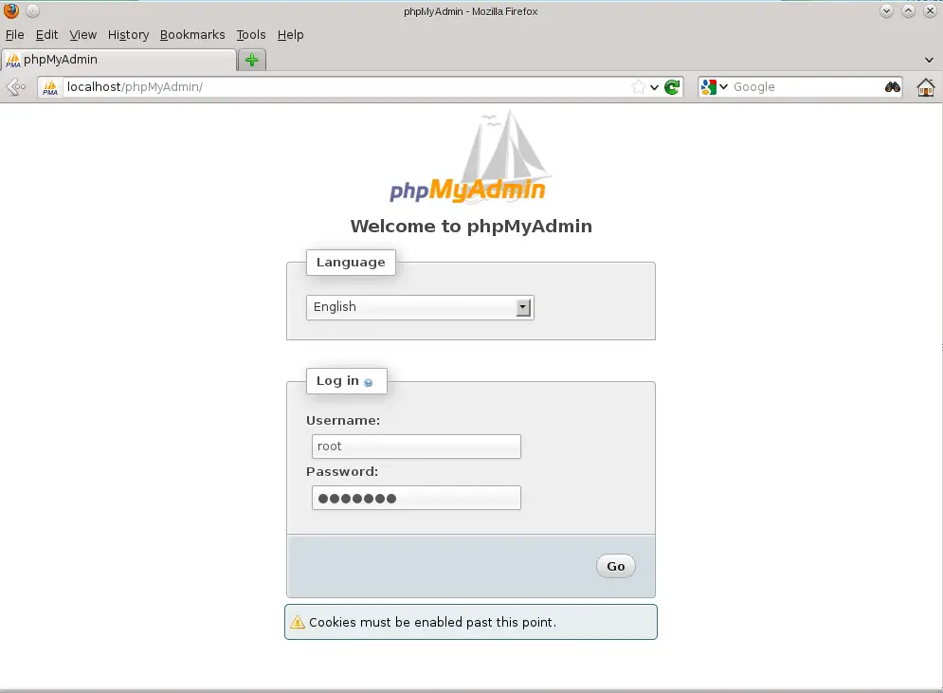Click the browser back arrow button
943x693 pixels.
[15, 87]
